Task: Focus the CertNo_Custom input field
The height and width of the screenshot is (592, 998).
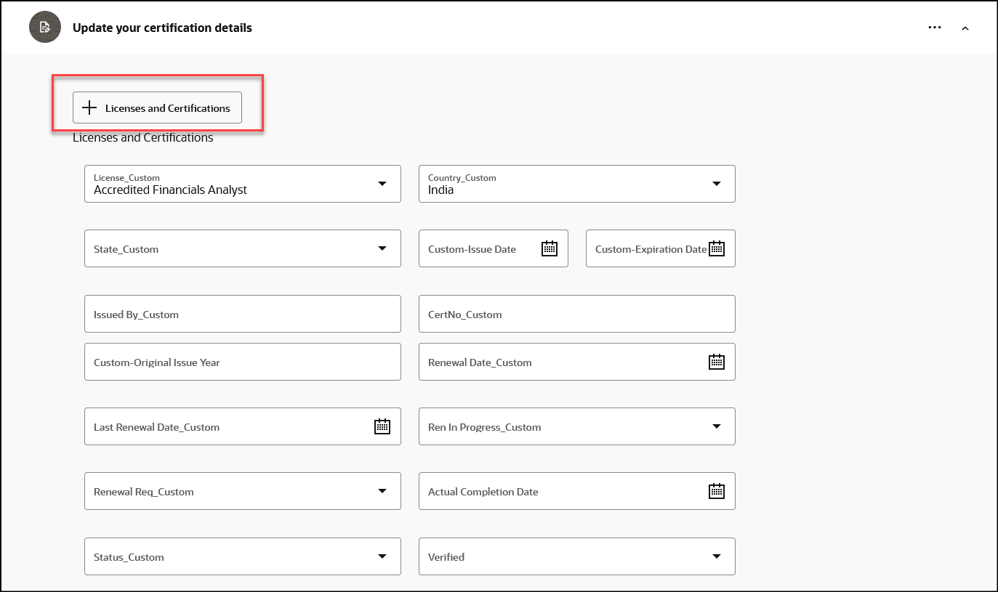Action: click(x=576, y=314)
